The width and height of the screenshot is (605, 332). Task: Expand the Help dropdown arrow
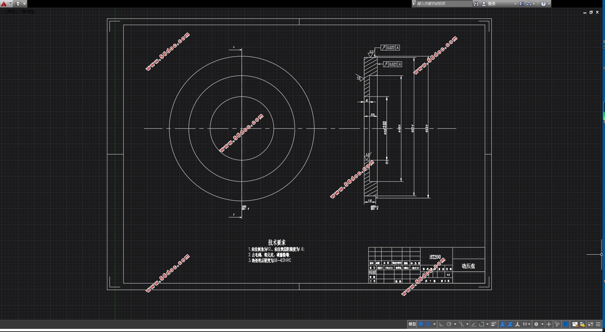(x=549, y=4)
